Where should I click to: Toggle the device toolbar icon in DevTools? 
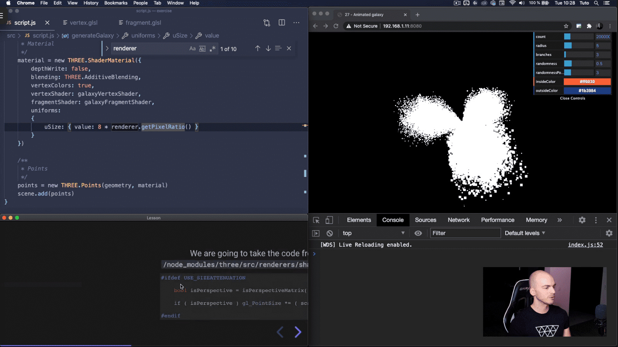pos(329,220)
